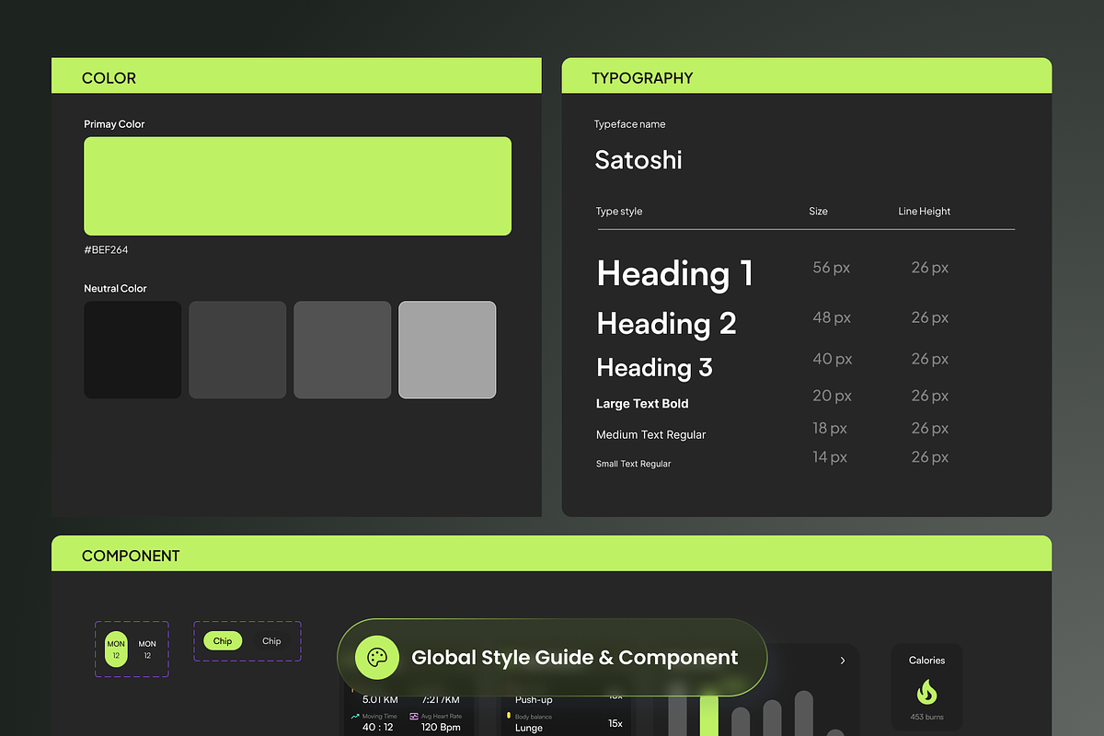
Task: Click the Satoshi typeface name
Action: coord(638,160)
